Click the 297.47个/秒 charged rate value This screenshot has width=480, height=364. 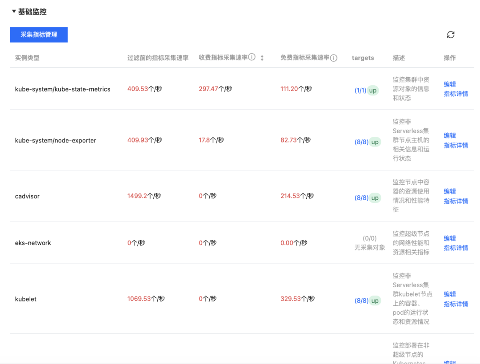point(215,89)
